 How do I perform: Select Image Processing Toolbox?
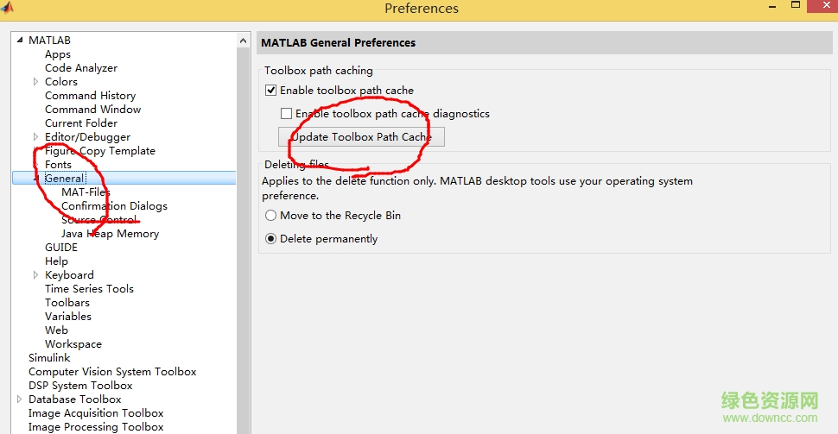coord(96,427)
